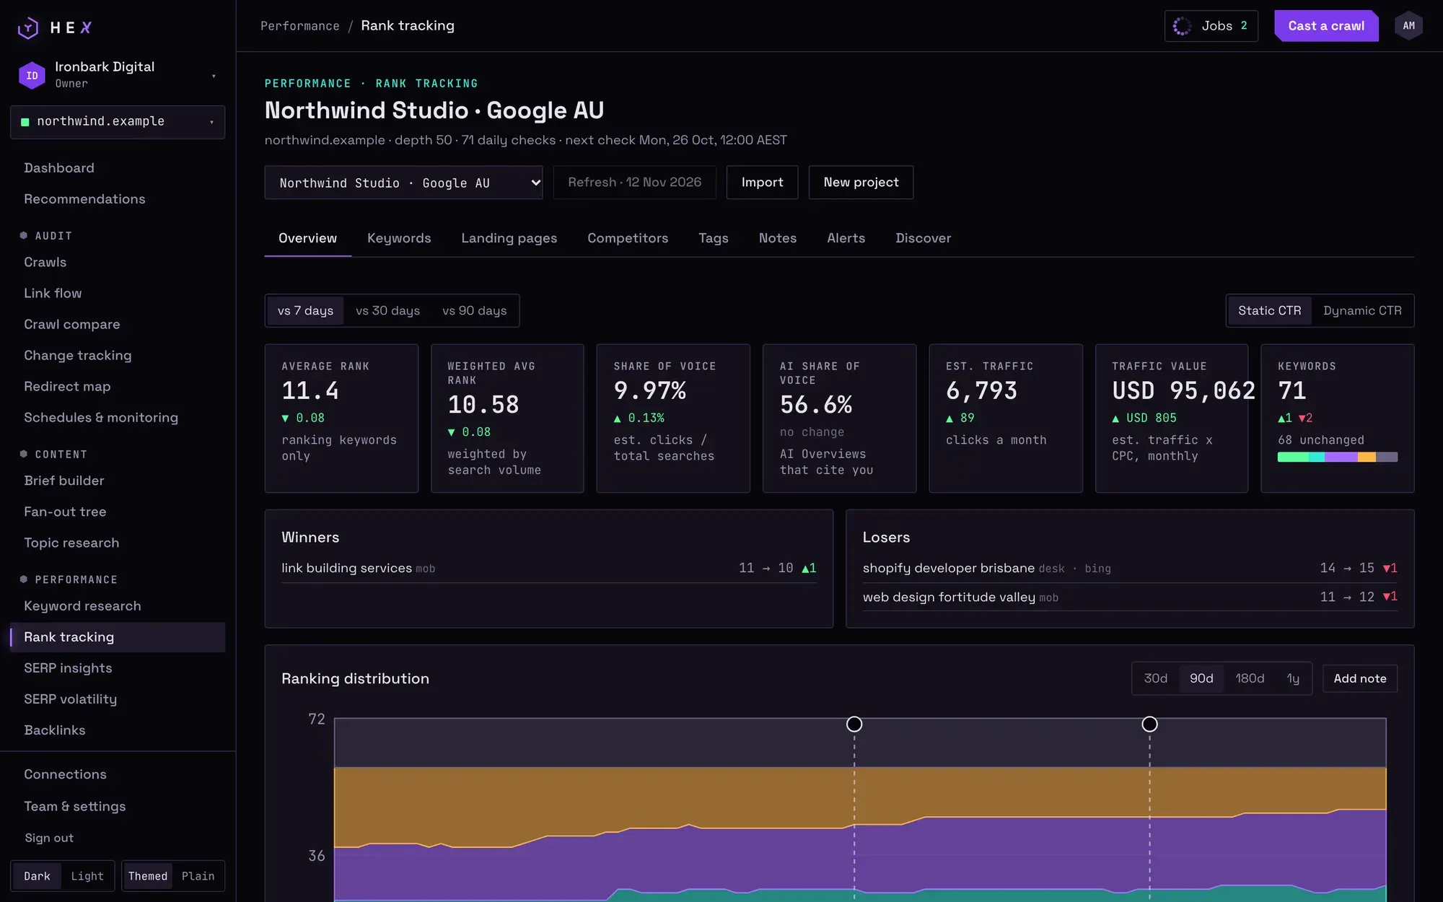Set chart range to 180d
The image size is (1443, 902).
click(x=1250, y=678)
